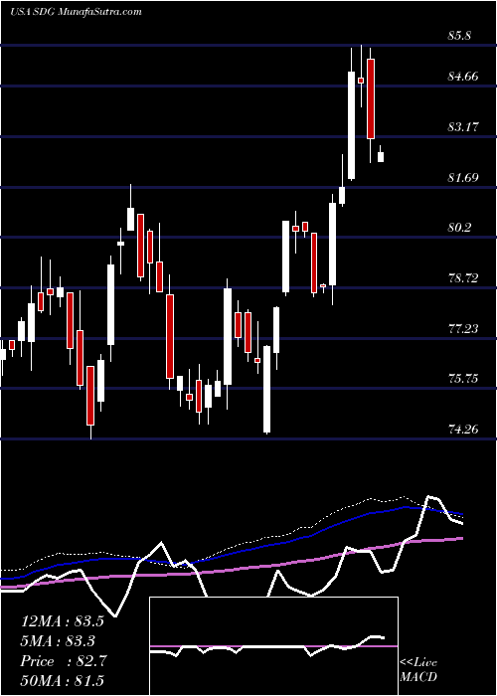Click the 5MA : 83.3 readout

tap(59, 641)
